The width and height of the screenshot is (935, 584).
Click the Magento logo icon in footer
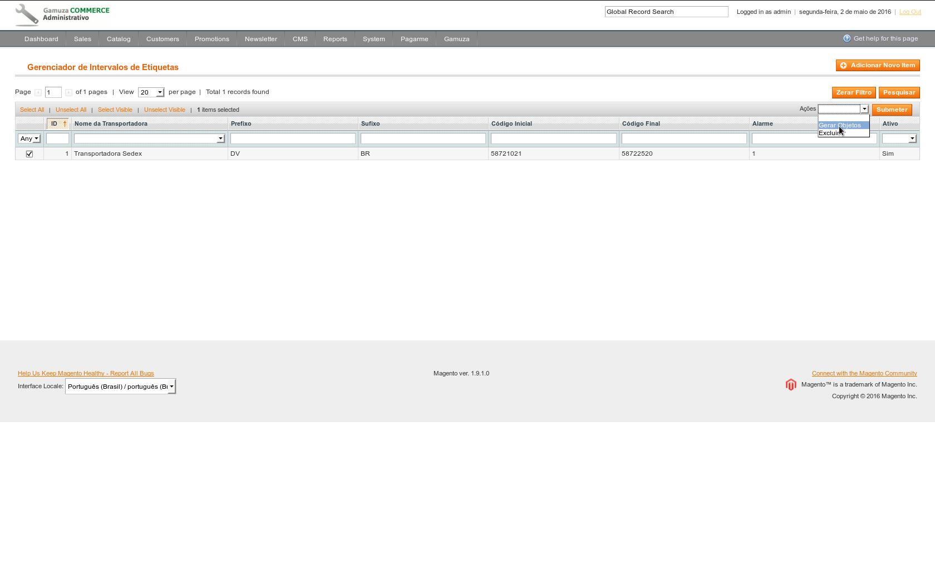pyautogui.click(x=791, y=385)
